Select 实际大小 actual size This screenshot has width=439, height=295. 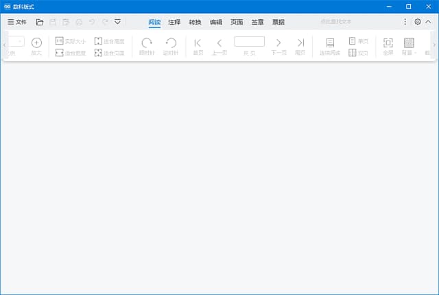pos(70,41)
